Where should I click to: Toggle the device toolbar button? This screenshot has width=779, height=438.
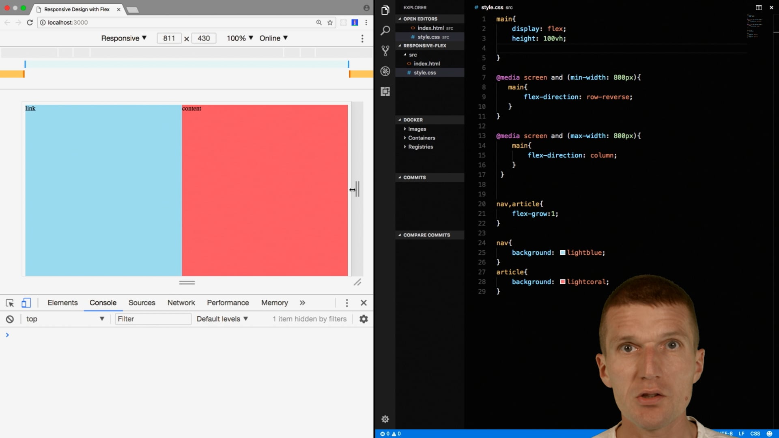pos(26,303)
